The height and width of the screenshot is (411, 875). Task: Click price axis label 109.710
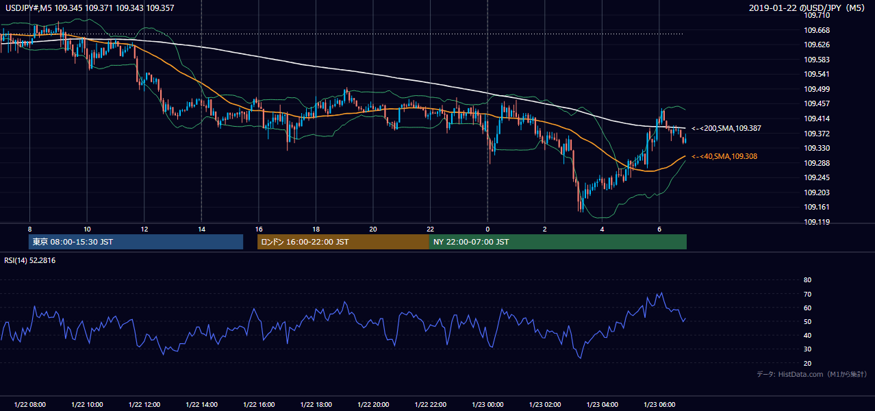point(817,15)
